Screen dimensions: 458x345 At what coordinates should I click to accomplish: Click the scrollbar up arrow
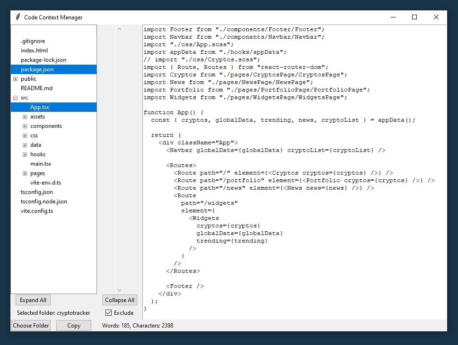click(x=119, y=29)
